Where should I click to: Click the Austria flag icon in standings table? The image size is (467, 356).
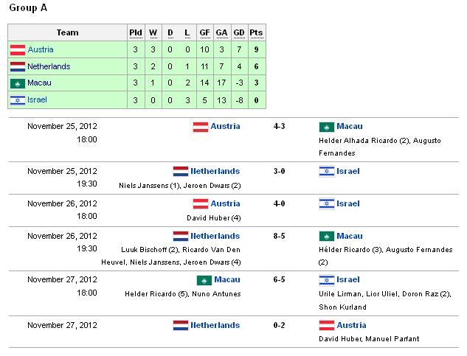(x=18, y=50)
